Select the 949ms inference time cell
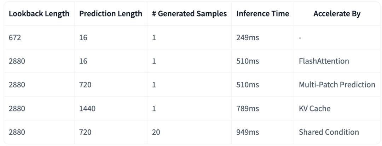382x146 pixels. click(x=262, y=132)
